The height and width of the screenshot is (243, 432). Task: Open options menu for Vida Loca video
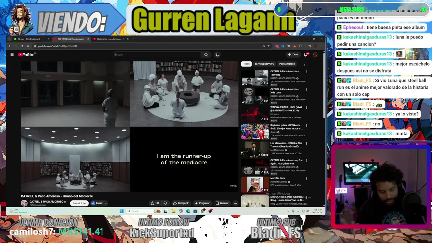[x=306, y=89]
